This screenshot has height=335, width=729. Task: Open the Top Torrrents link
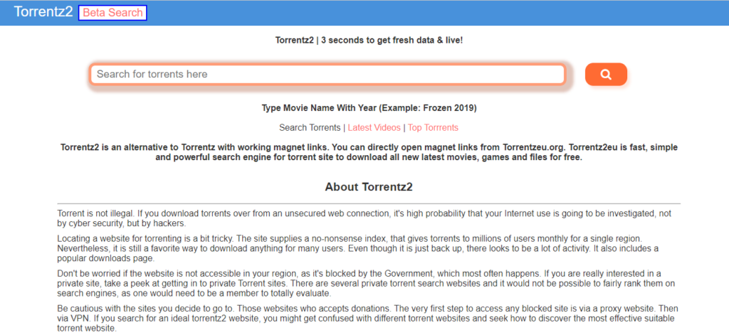tap(434, 128)
